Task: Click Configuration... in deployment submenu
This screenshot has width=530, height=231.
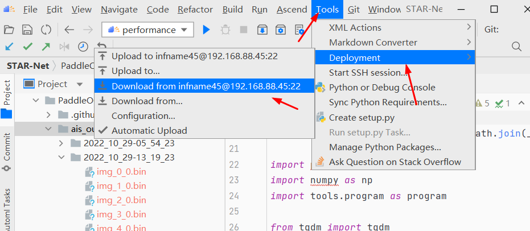Action: pyautogui.click(x=143, y=115)
